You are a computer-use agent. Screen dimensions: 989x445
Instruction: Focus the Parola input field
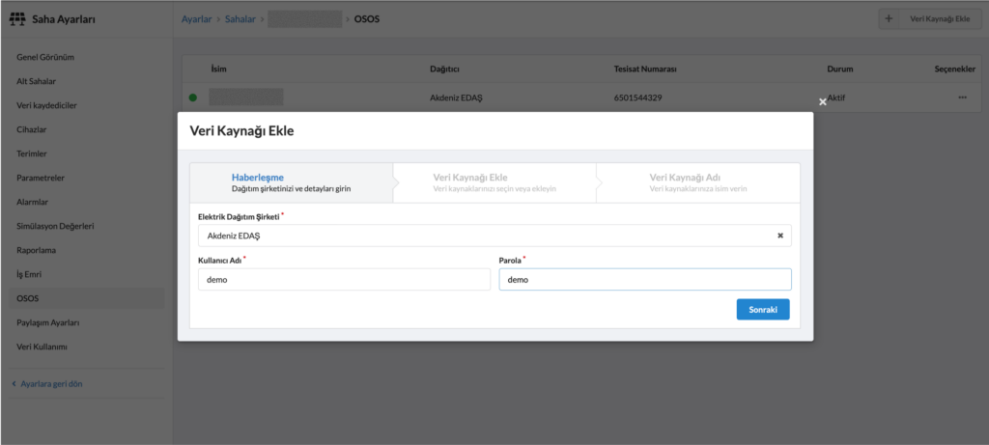coord(644,279)
